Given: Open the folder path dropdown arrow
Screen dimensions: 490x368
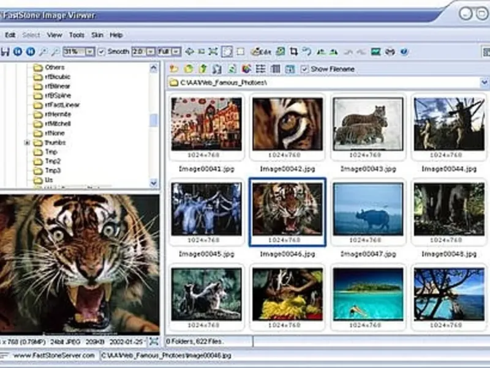Looking at the screenshot, I should 484,83.
